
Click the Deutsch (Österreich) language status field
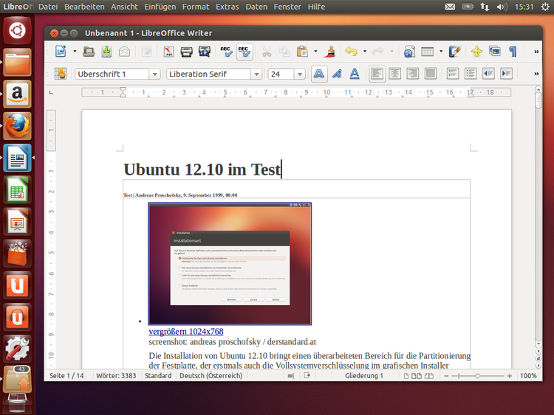pyautogui.click(x=211, y=376)
